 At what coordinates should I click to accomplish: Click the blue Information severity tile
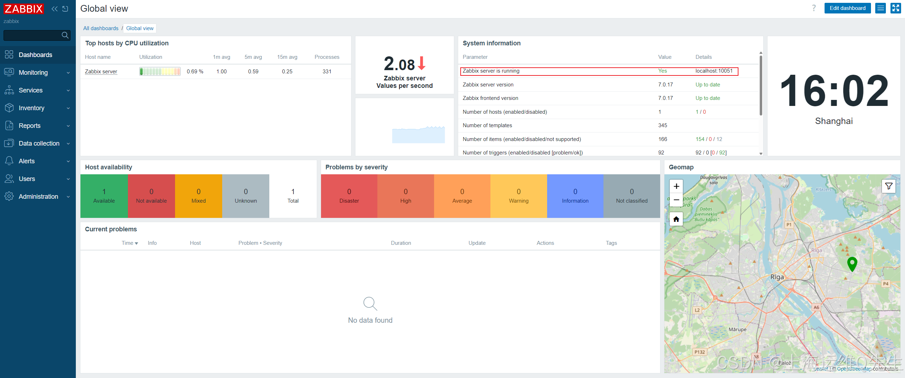click(x=575, y=196)
